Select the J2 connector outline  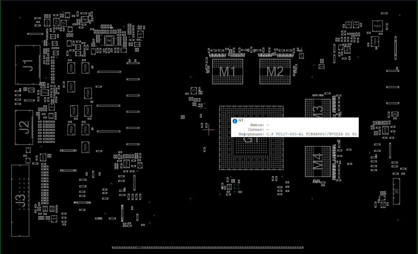point(24,127)
